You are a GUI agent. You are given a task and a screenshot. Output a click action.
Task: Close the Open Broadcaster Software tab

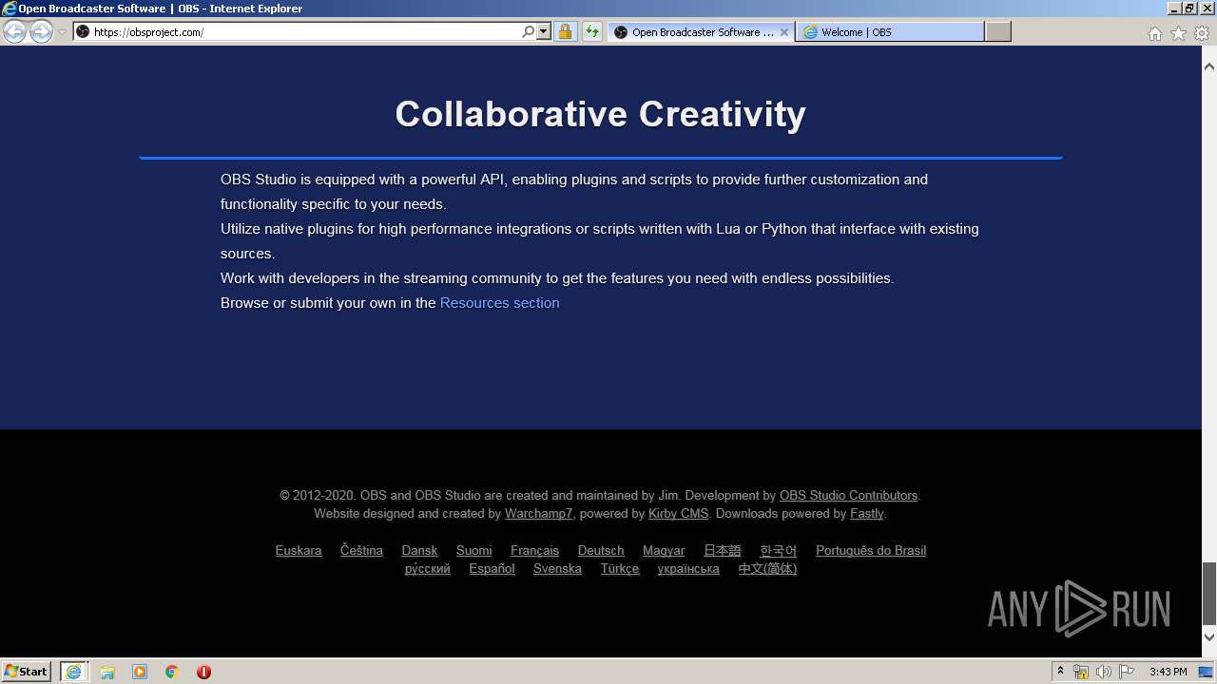[784, 31]
